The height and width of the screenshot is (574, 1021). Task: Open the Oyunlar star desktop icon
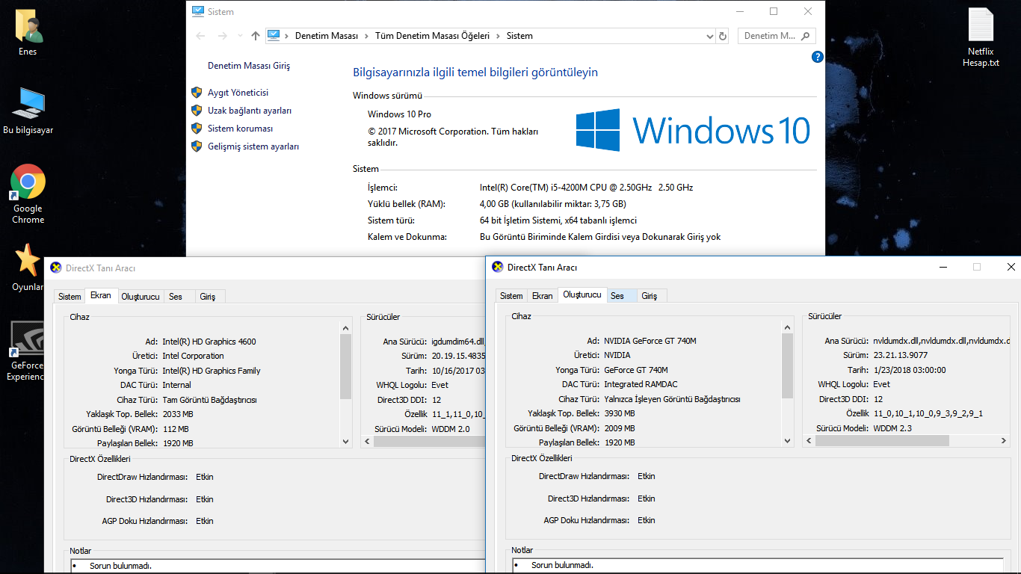click(x=28, y=267)
